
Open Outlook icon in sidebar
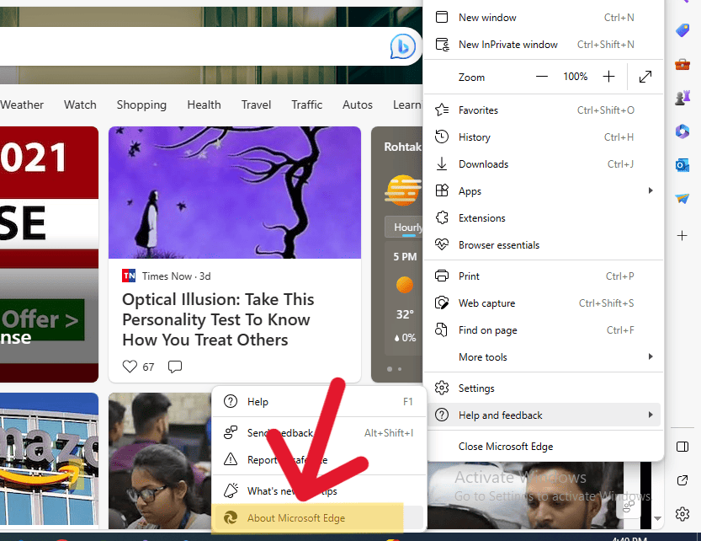682,166
